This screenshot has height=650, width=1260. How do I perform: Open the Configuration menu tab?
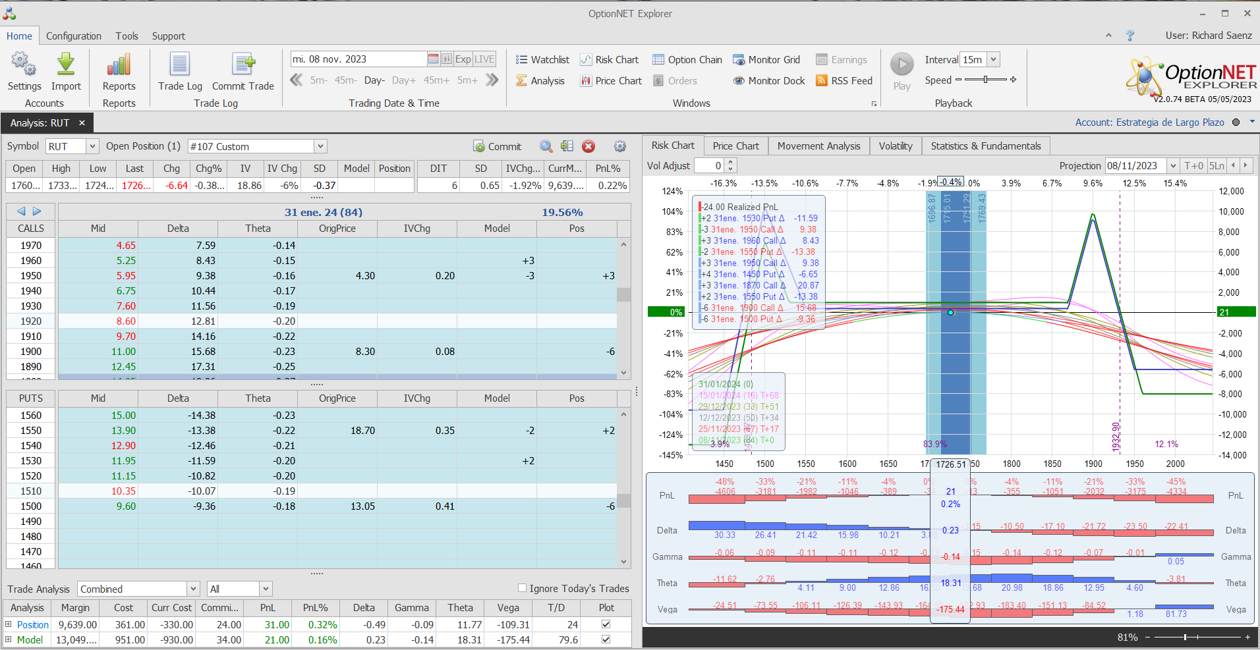[x=74, y=36]
